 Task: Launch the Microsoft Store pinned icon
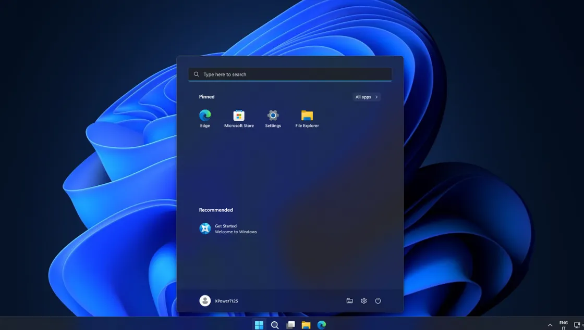(239, 116)
